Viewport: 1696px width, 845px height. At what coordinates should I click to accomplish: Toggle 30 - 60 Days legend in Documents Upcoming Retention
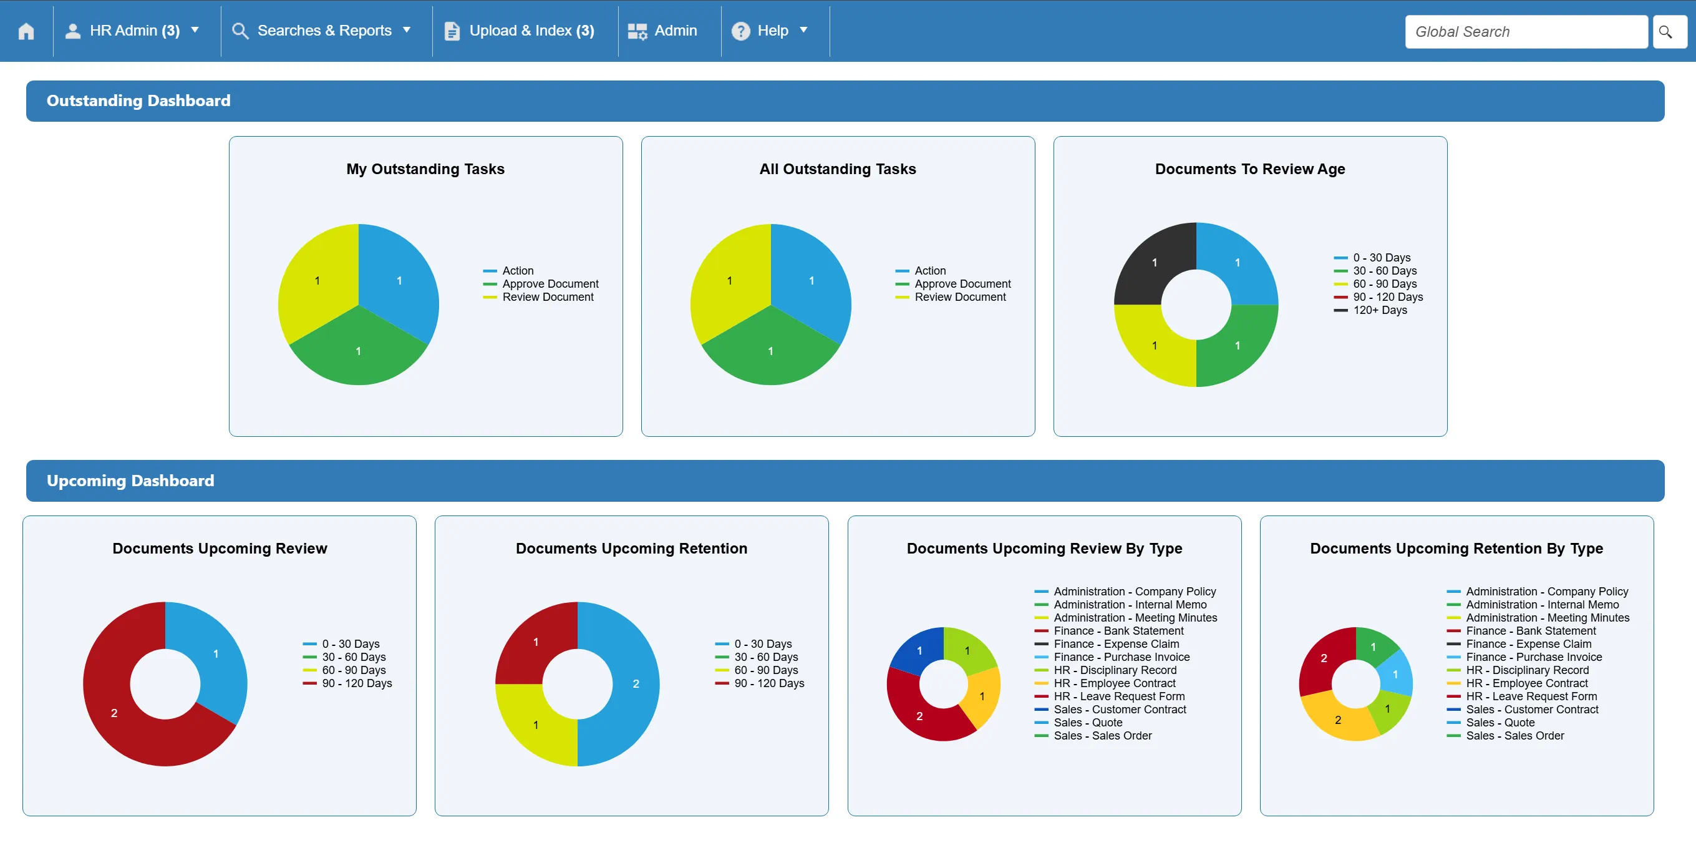756,657
